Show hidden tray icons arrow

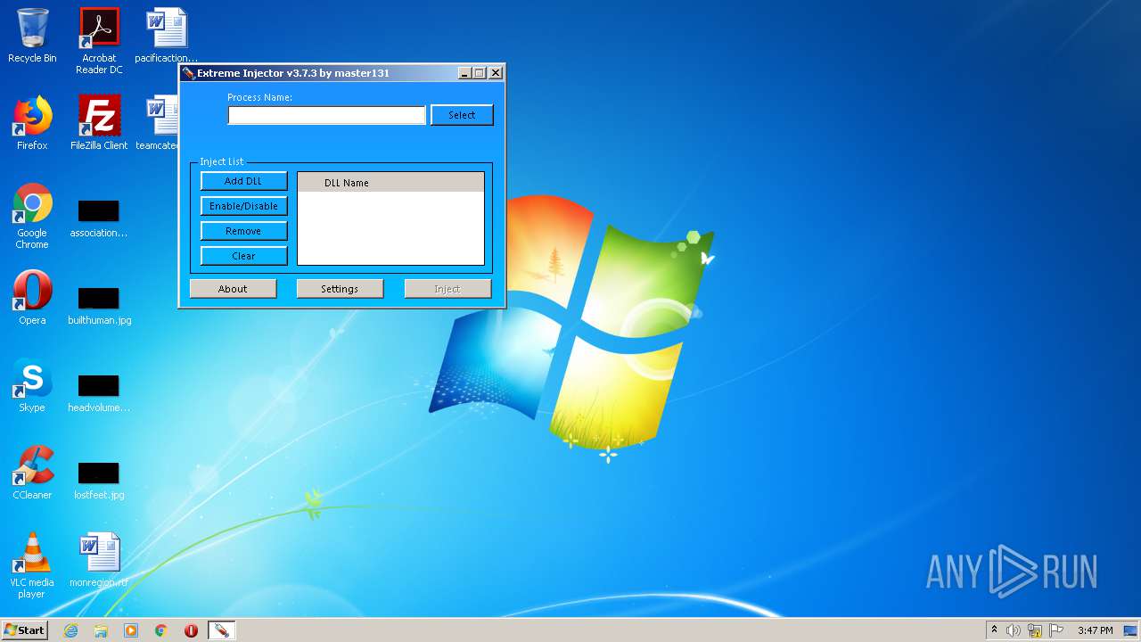pyautogui.click(x=994, y=630)
